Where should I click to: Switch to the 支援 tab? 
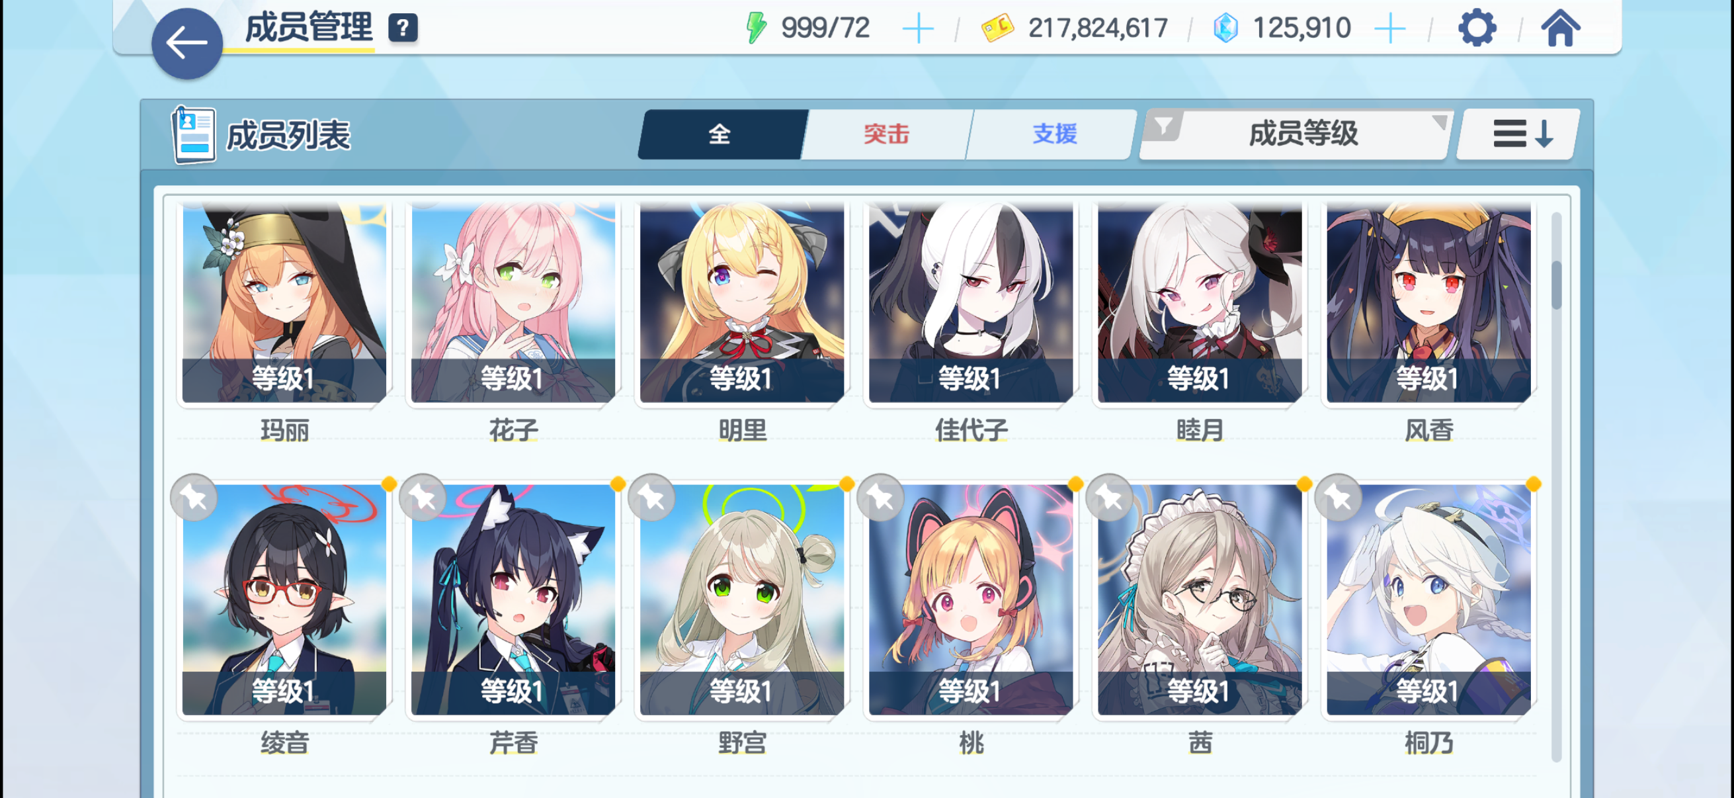[x=1053, y=134]
